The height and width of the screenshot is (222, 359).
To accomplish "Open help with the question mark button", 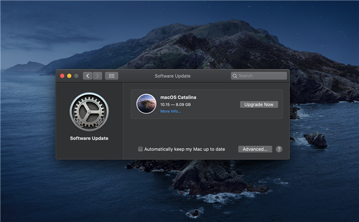I will (x=279, y=149).
